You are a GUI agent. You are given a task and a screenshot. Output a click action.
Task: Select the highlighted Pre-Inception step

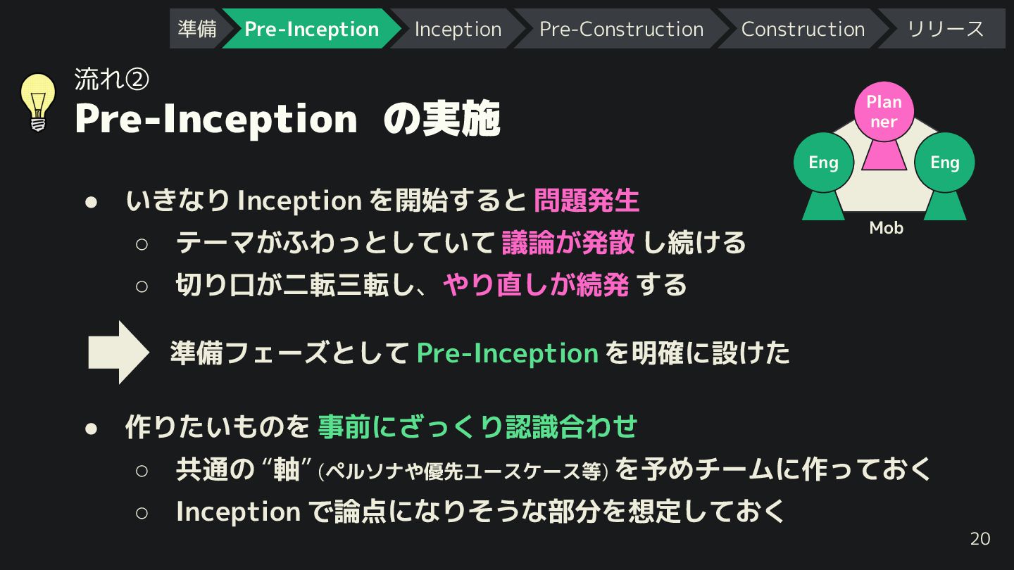311,29
